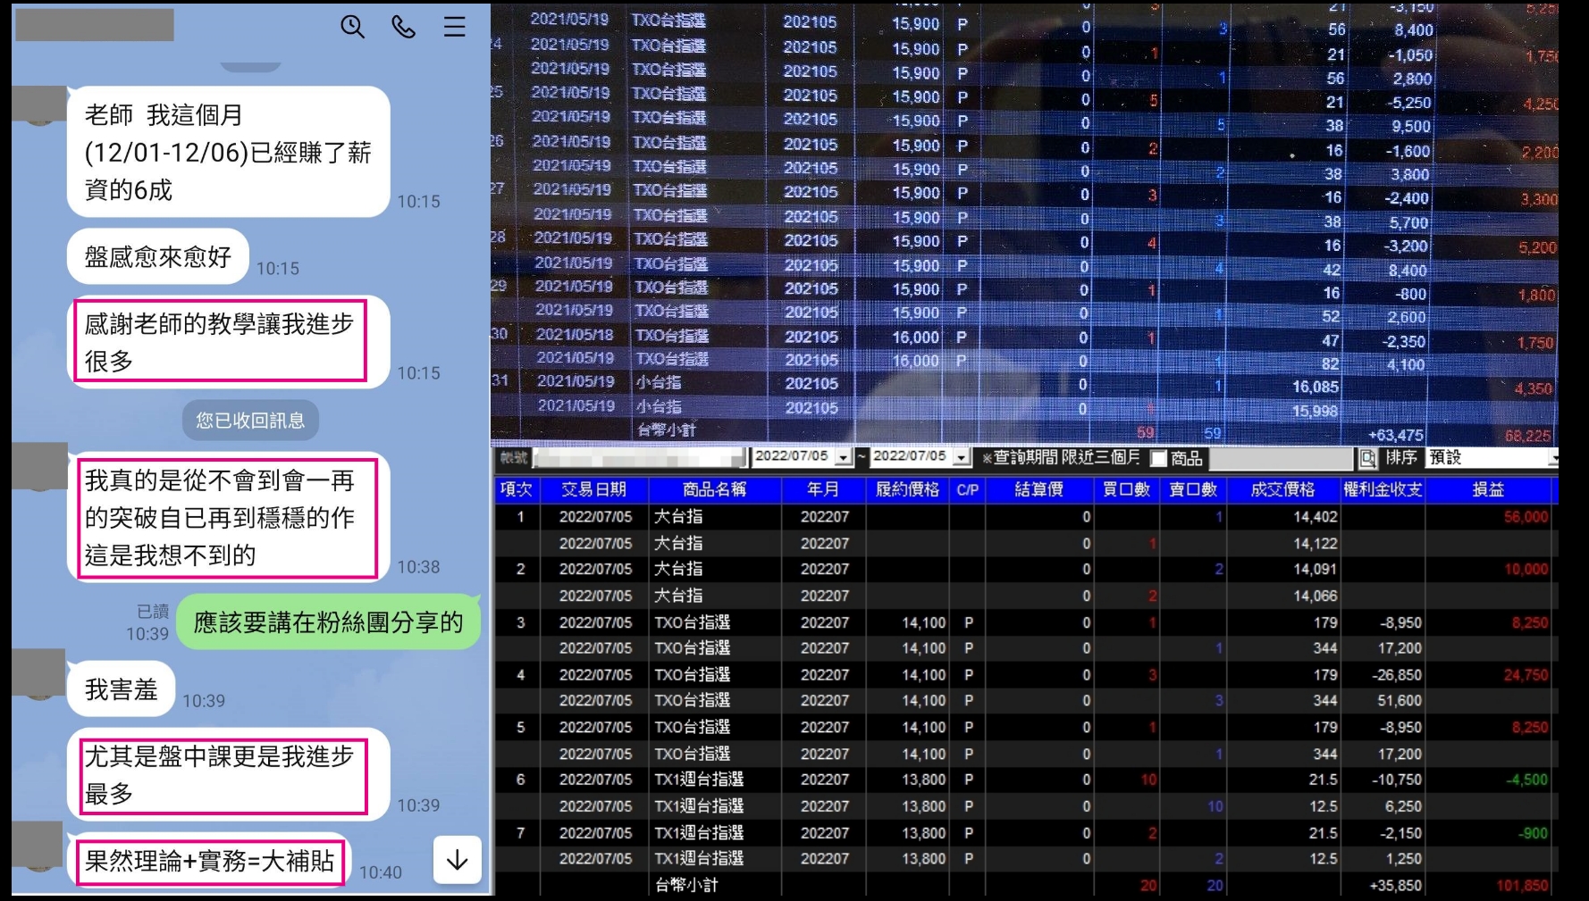
Task: Click the 損益 column header
Action: click(1488, 489)
